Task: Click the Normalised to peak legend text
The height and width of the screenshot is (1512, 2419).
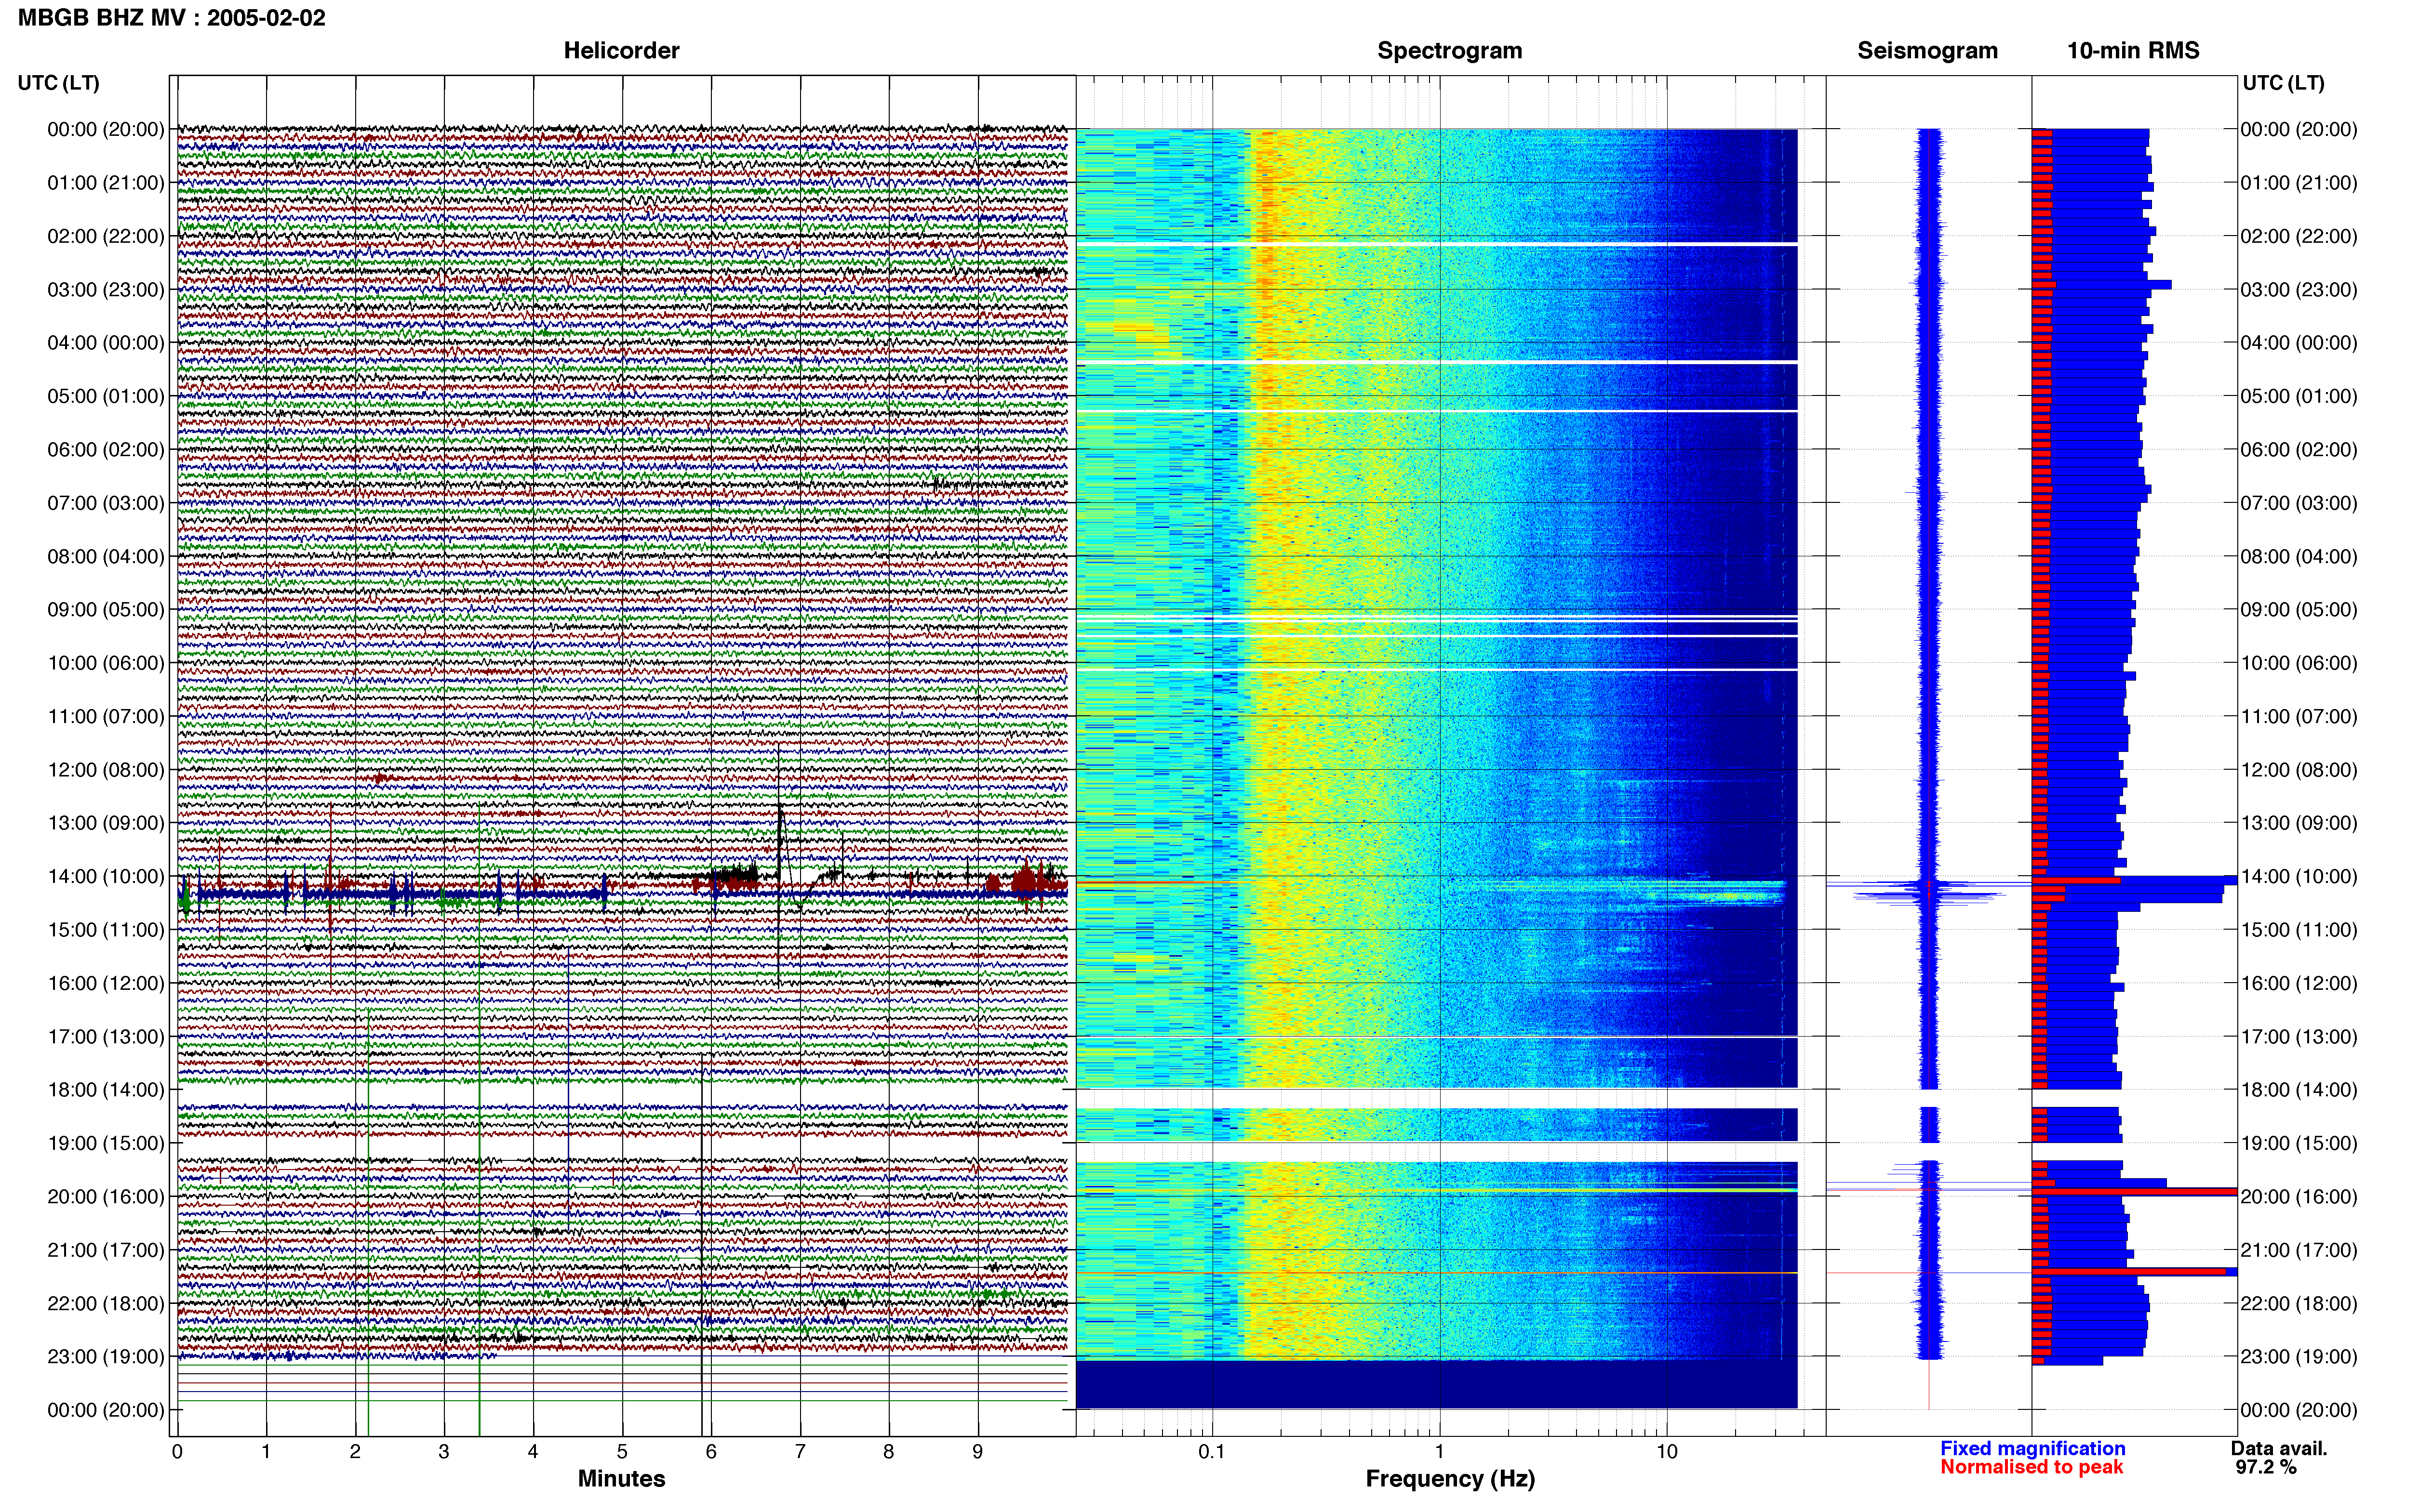Action: 2031,1467
